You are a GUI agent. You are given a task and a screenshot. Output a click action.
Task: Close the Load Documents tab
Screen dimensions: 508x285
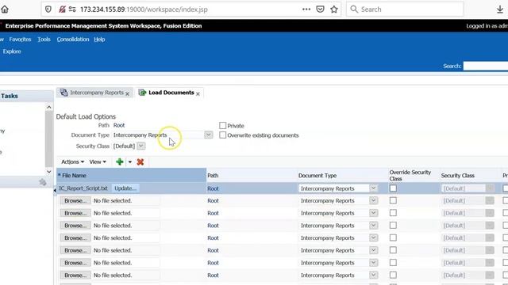(198, 93)
